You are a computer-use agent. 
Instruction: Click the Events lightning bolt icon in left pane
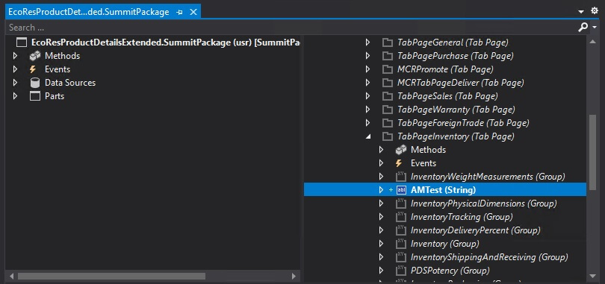tap(33, 69)
